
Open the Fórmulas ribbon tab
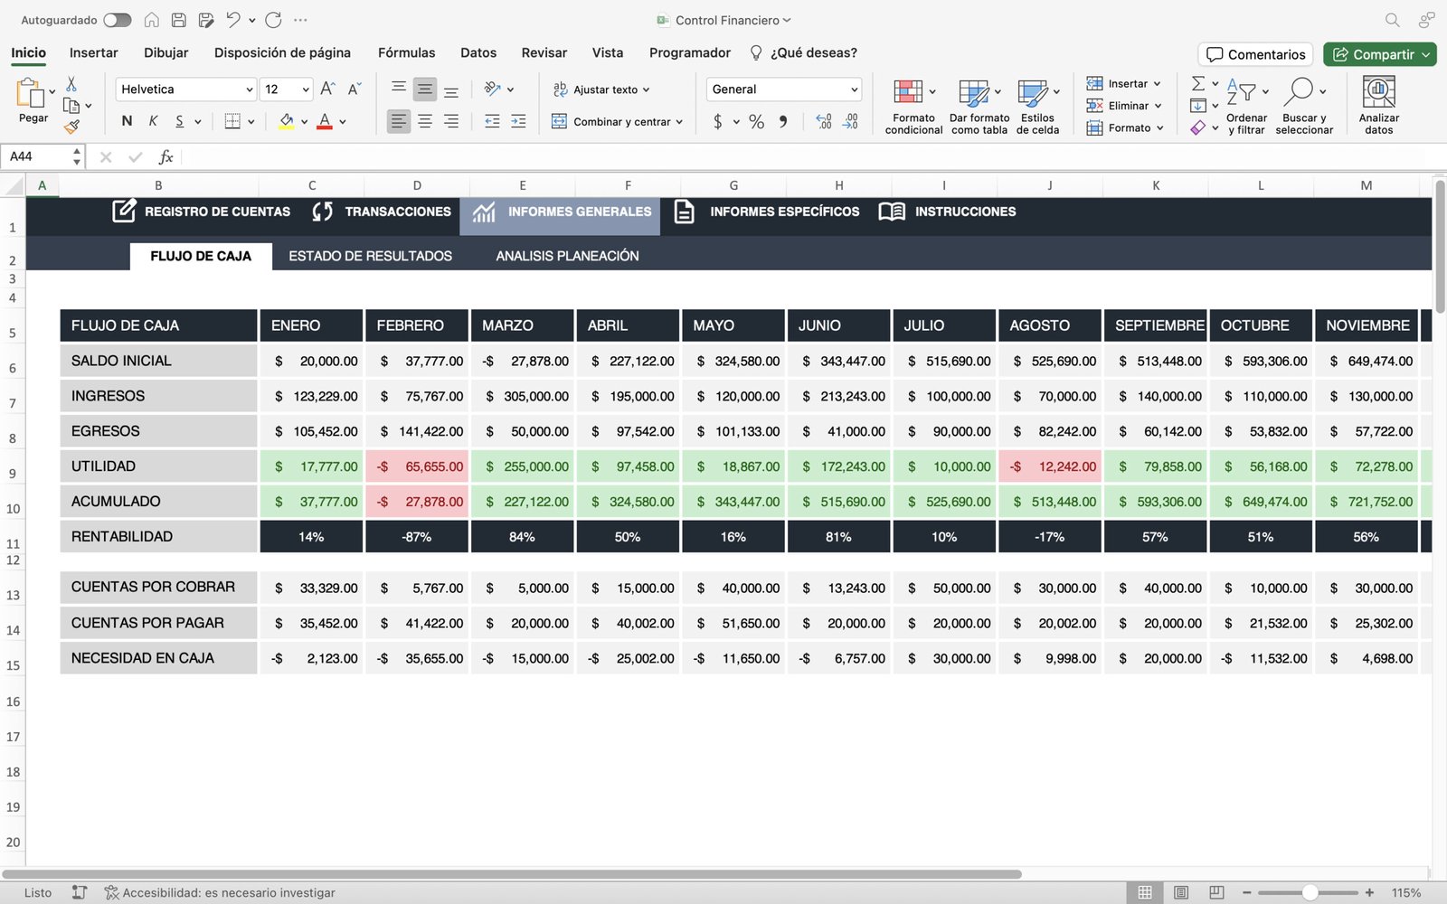(x=406, y=52)
